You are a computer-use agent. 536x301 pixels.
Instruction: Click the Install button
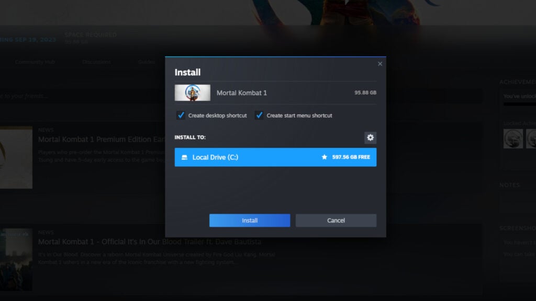coord(250,220)
